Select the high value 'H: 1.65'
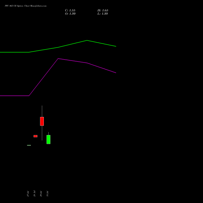 coord(103,11)
